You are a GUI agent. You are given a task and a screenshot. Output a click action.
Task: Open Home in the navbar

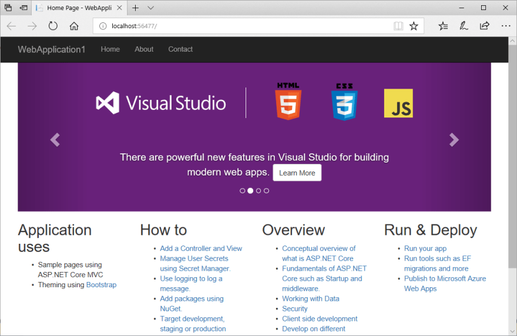click(x=110, y=49)
